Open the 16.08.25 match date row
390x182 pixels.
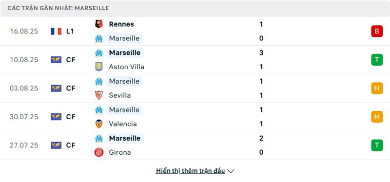[195, 31]
